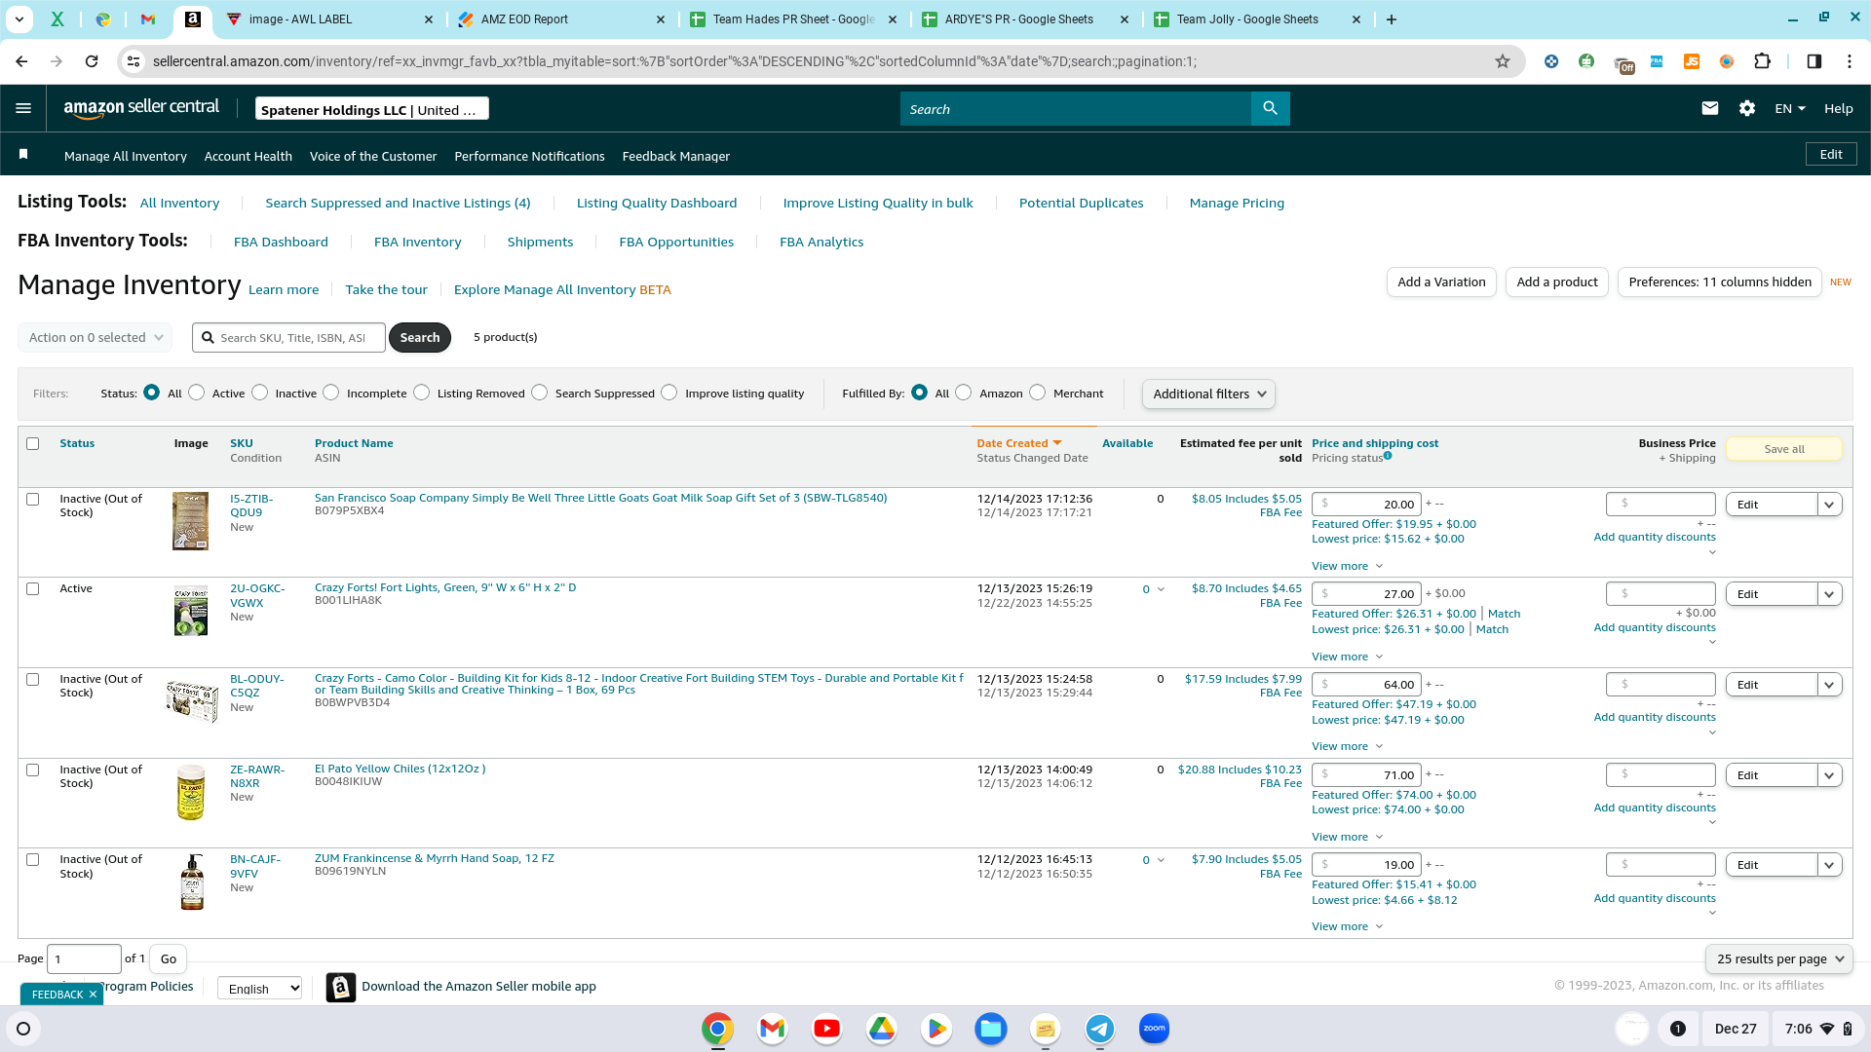Expand Edit options for El Pato row
The image size is (1871, 1052).
click(x=1829, y=775)
